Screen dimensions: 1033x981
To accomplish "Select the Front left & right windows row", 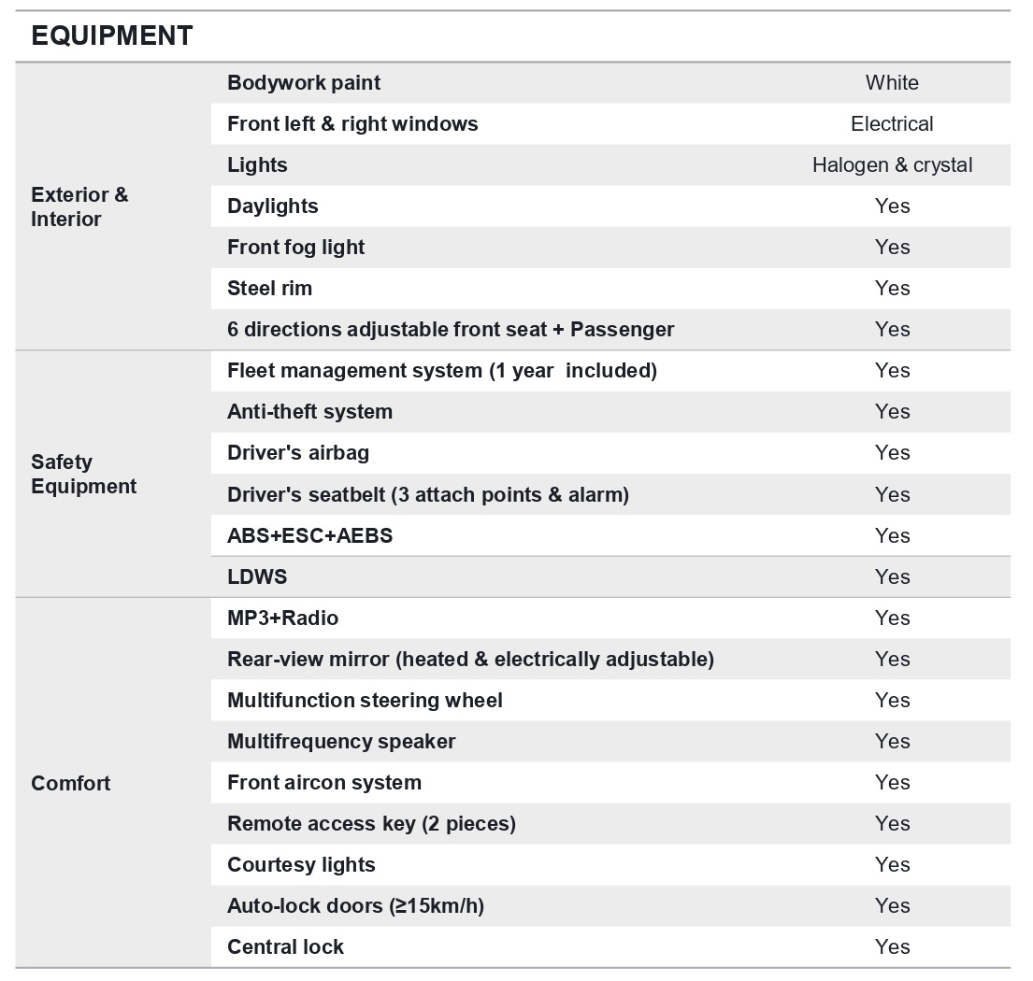I will tap(610, 123).
